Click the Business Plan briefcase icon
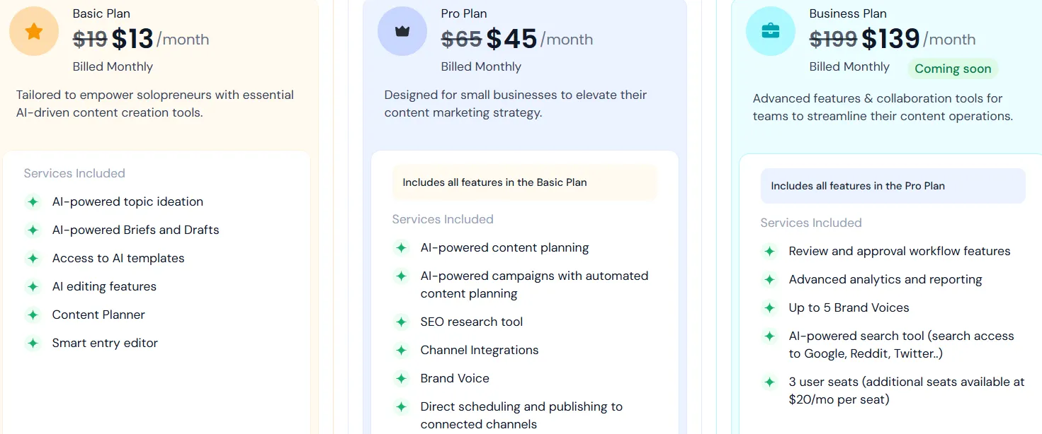The width and height of the screenshot is (1042, 434). (771, 31)
